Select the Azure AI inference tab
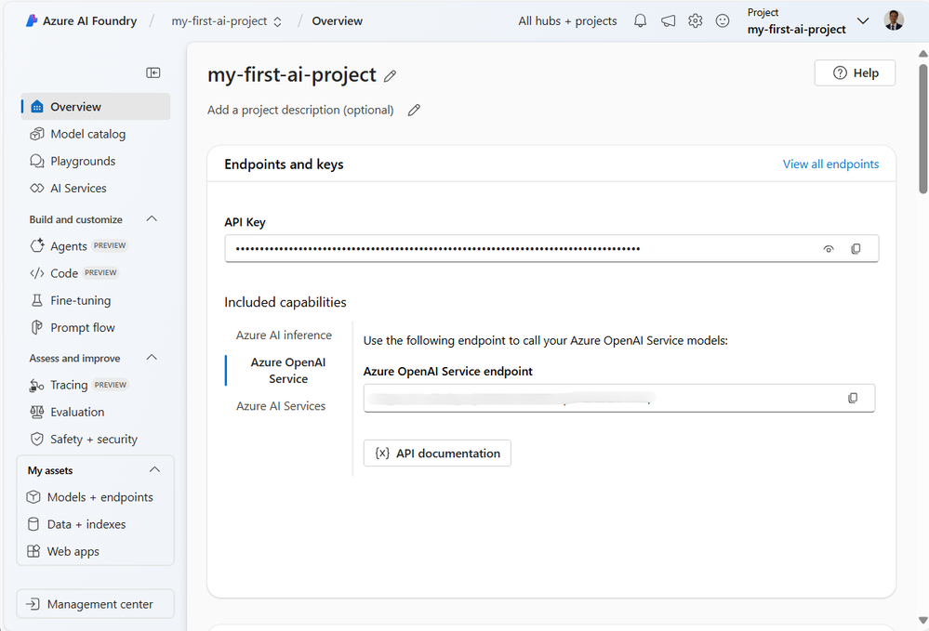 (x=284, y=335)
